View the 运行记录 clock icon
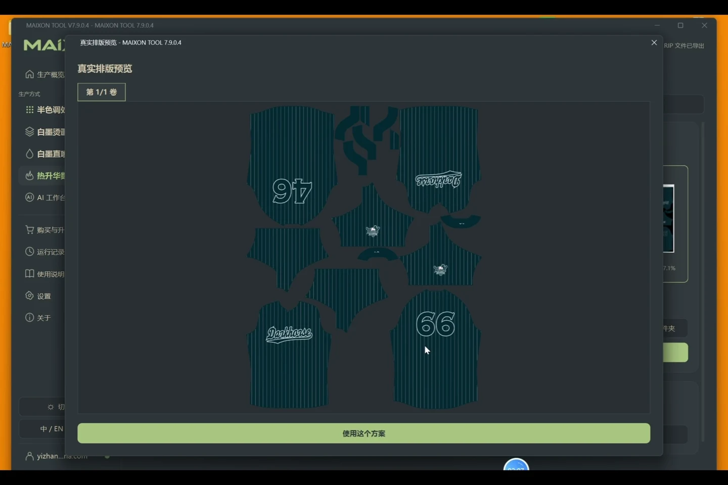 (29, 252)
